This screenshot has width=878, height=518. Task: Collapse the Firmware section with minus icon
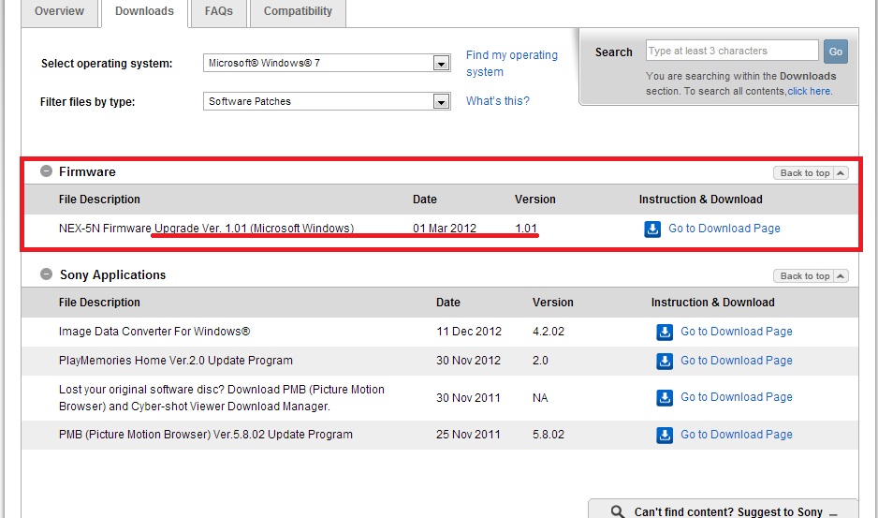[x=47, y=171]
